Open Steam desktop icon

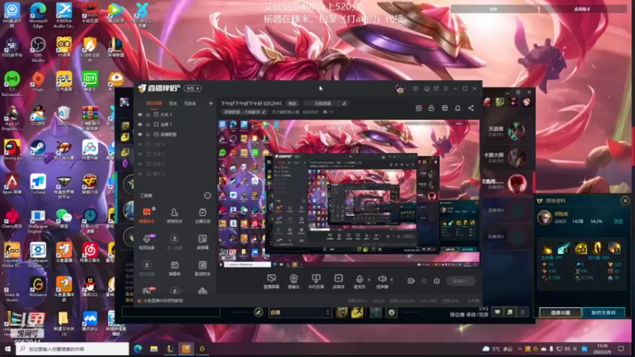(37, 149)
